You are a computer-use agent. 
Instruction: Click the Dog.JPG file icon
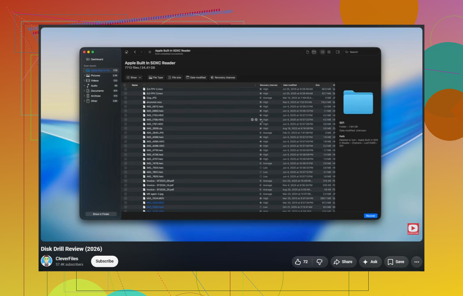(144, 98)
